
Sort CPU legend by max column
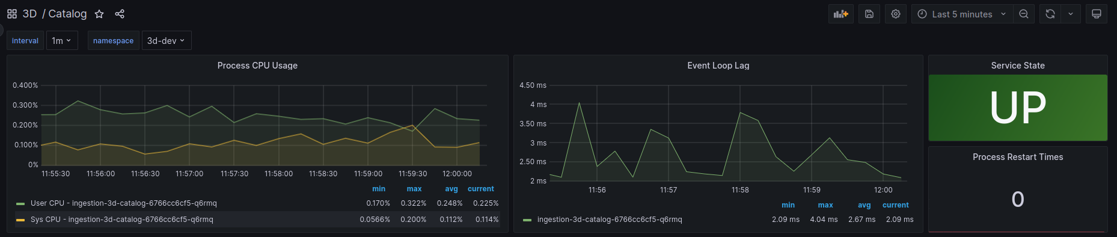(414, 189)
